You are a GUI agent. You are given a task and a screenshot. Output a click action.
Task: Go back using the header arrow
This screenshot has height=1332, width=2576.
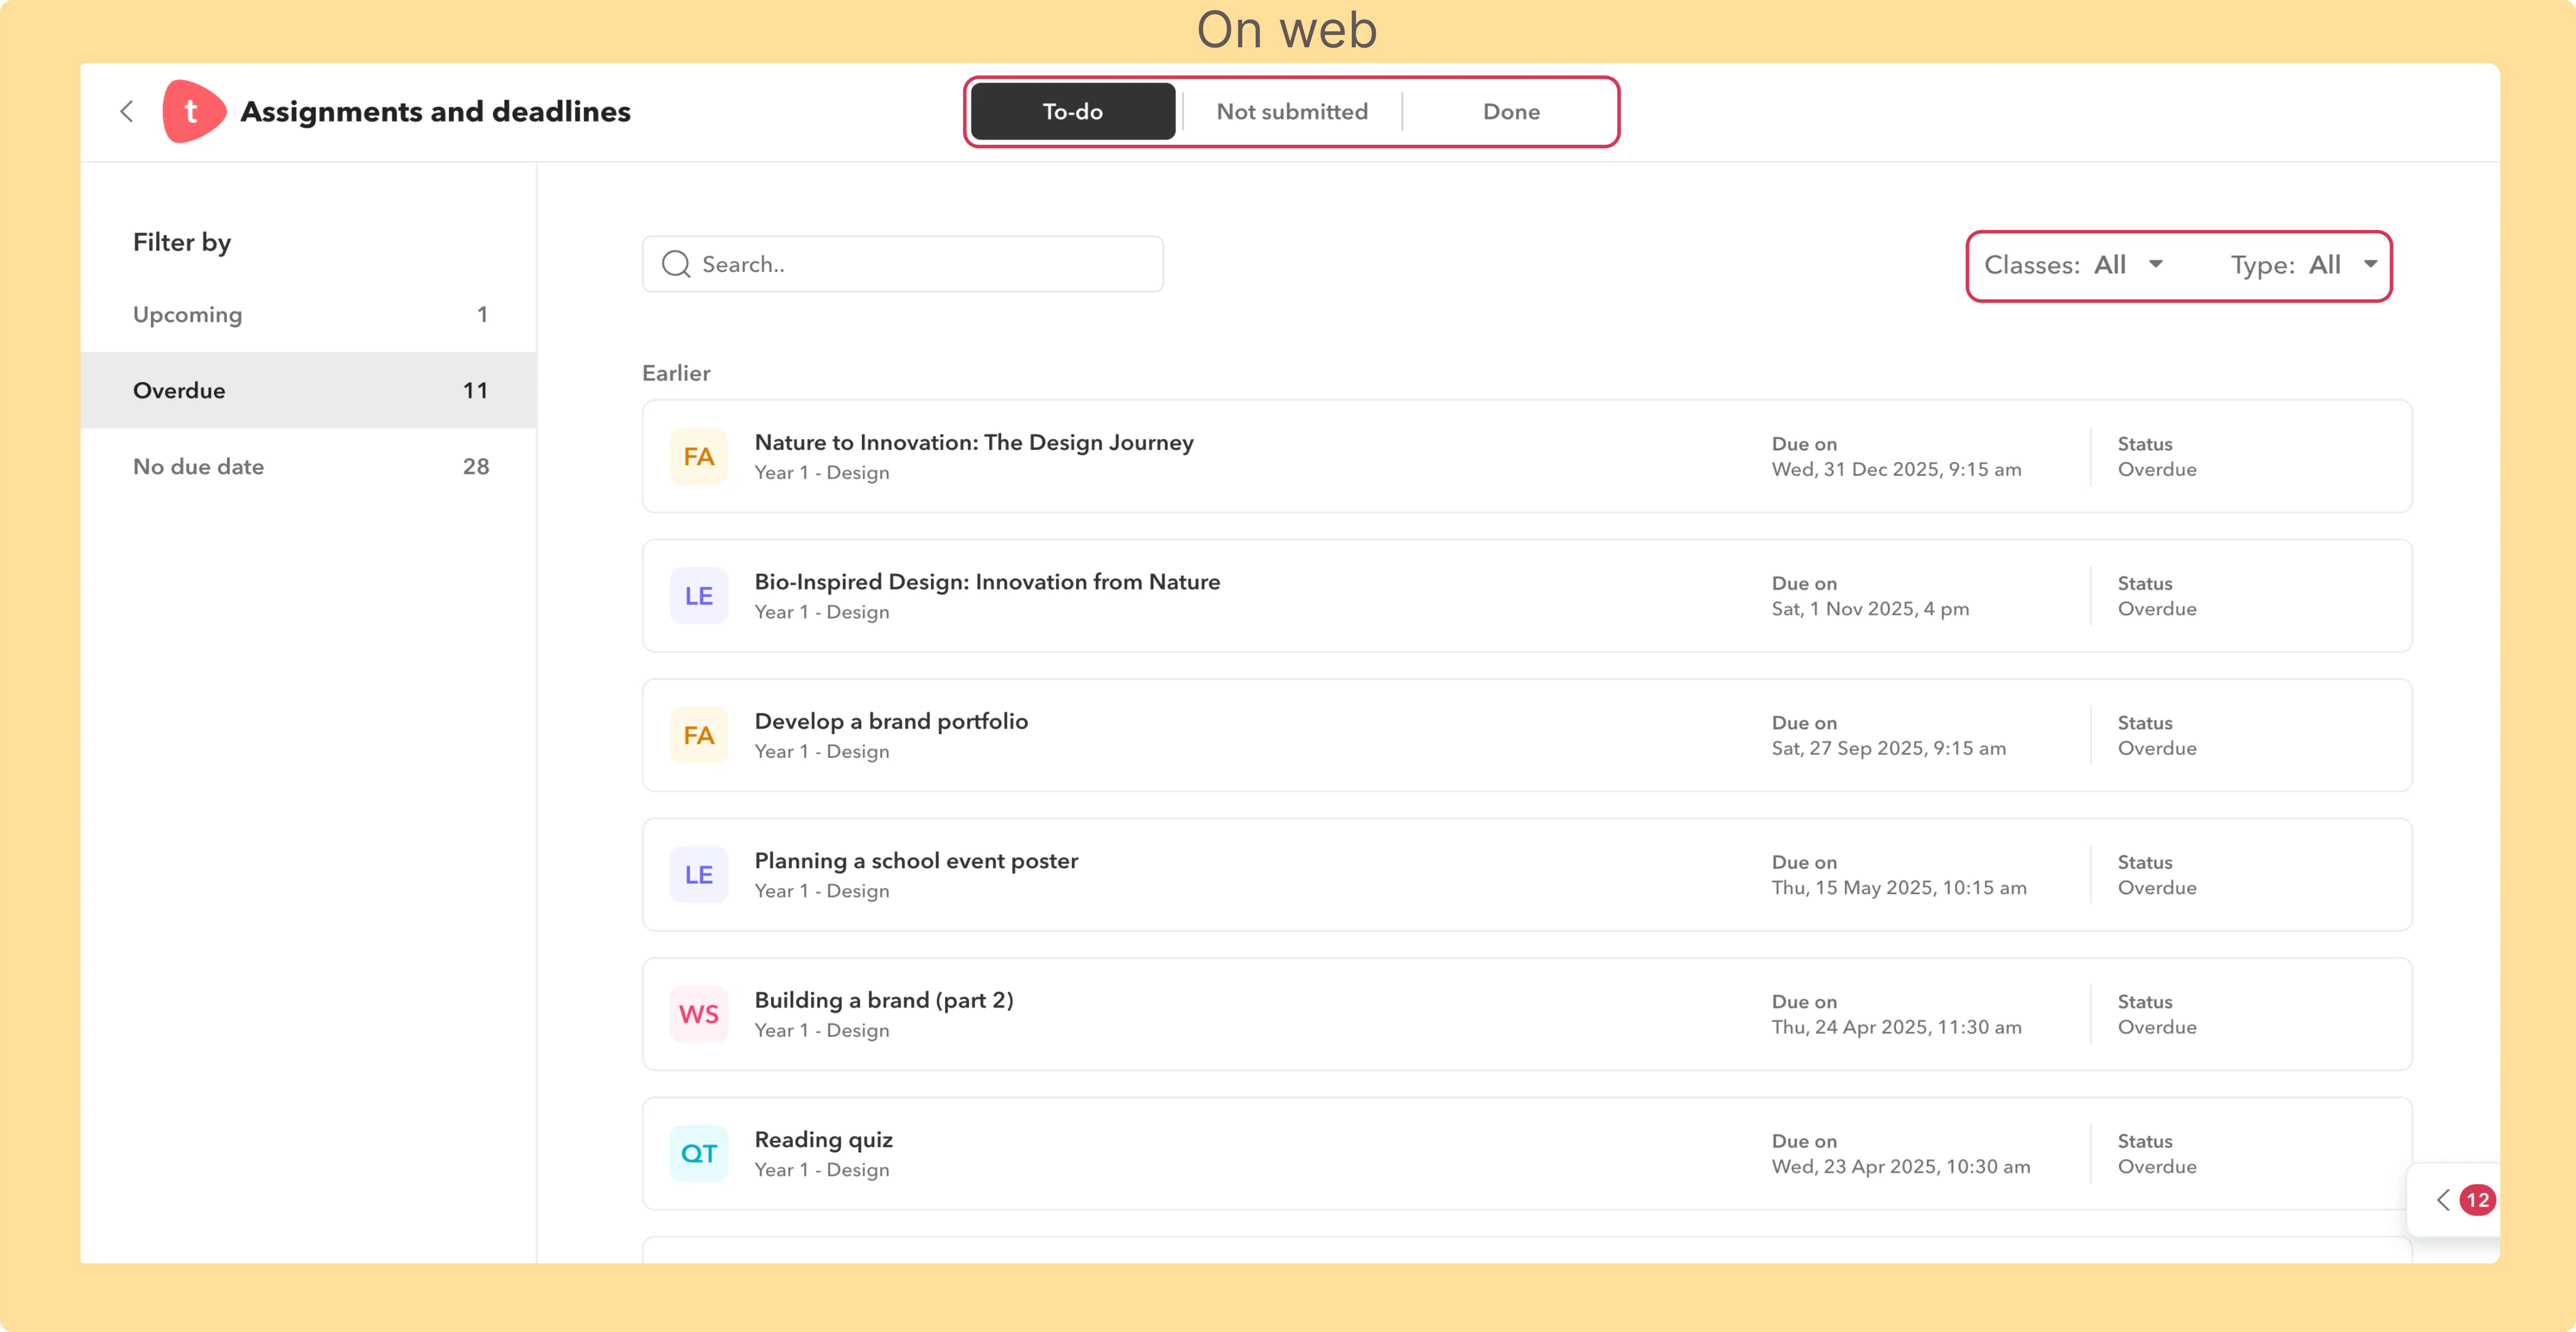(x=127, y=111)
